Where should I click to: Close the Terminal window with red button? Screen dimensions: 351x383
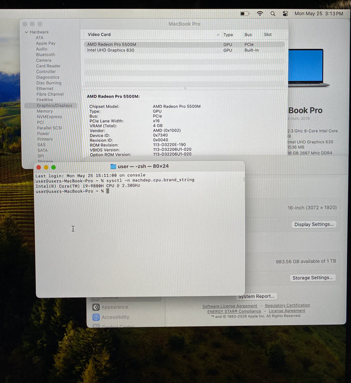click(39, 167)
